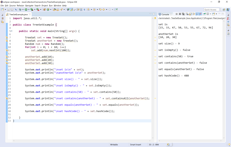The width and height of the screenshot is (231, 147).
Task: Click the Back navigation yellow arrow
Action: coord(104,9)
